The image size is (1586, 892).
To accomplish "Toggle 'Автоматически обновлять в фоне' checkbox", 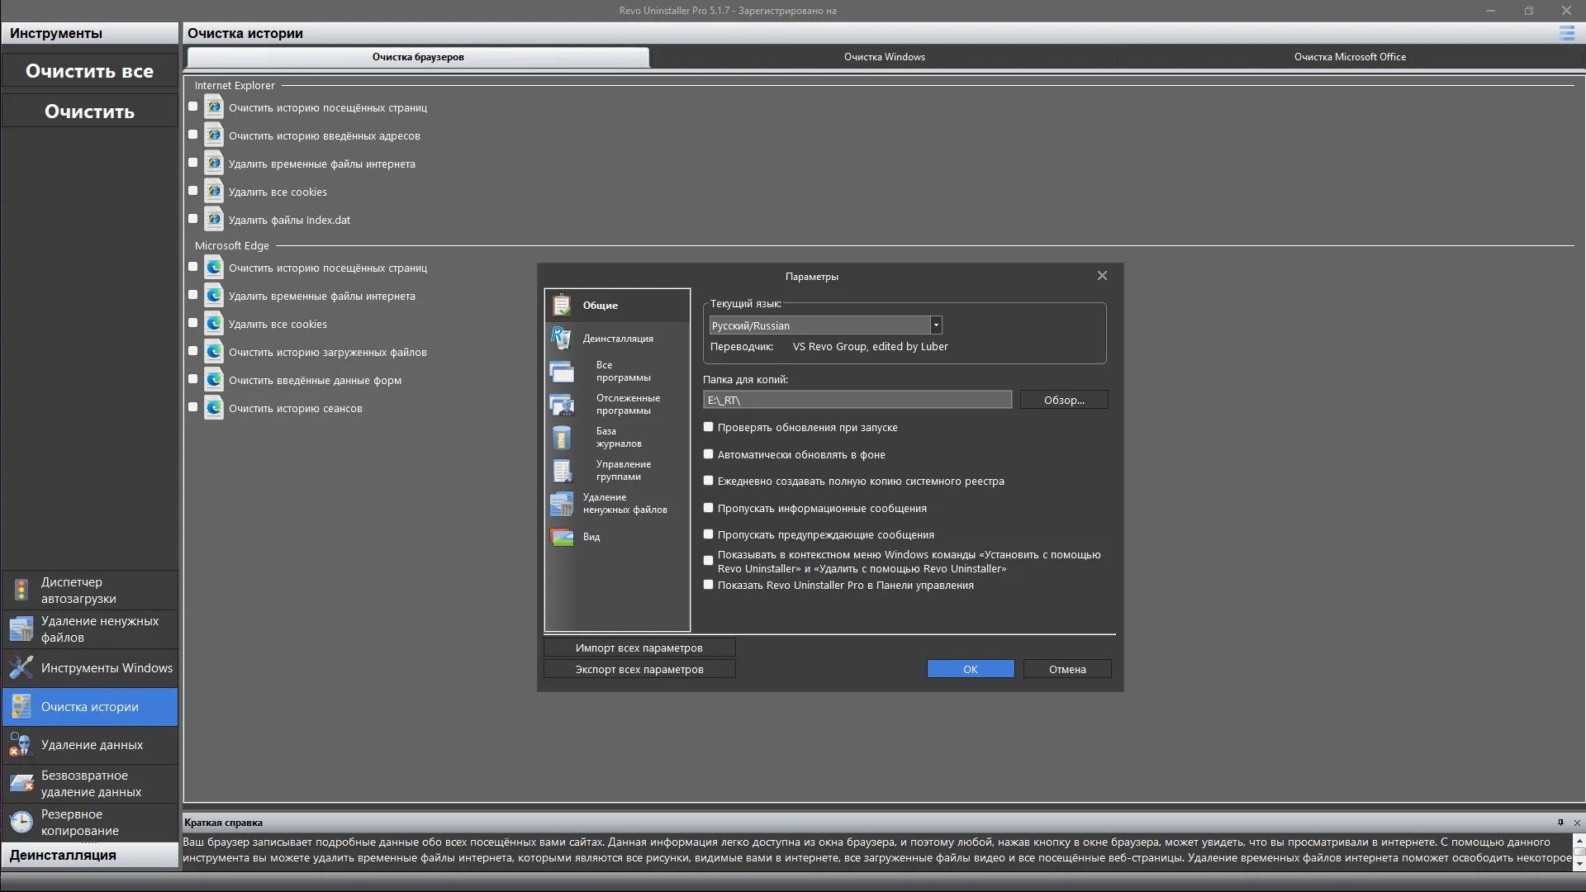I will (708, 454).
